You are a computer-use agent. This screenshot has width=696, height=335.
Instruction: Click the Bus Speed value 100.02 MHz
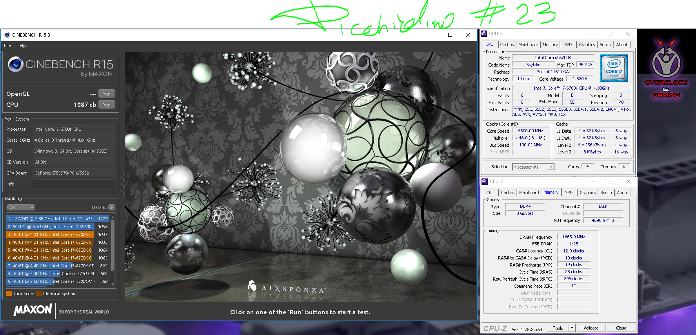click(530, 145)
